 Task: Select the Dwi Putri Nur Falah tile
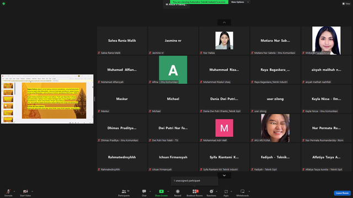(x=173, y=128)
